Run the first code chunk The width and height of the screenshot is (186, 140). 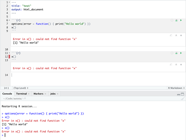pyautogui.click(x=181, y=20)
